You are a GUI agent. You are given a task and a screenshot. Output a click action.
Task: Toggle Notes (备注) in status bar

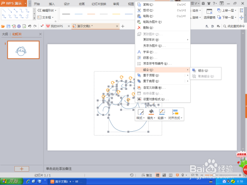[x=147, y=175]
